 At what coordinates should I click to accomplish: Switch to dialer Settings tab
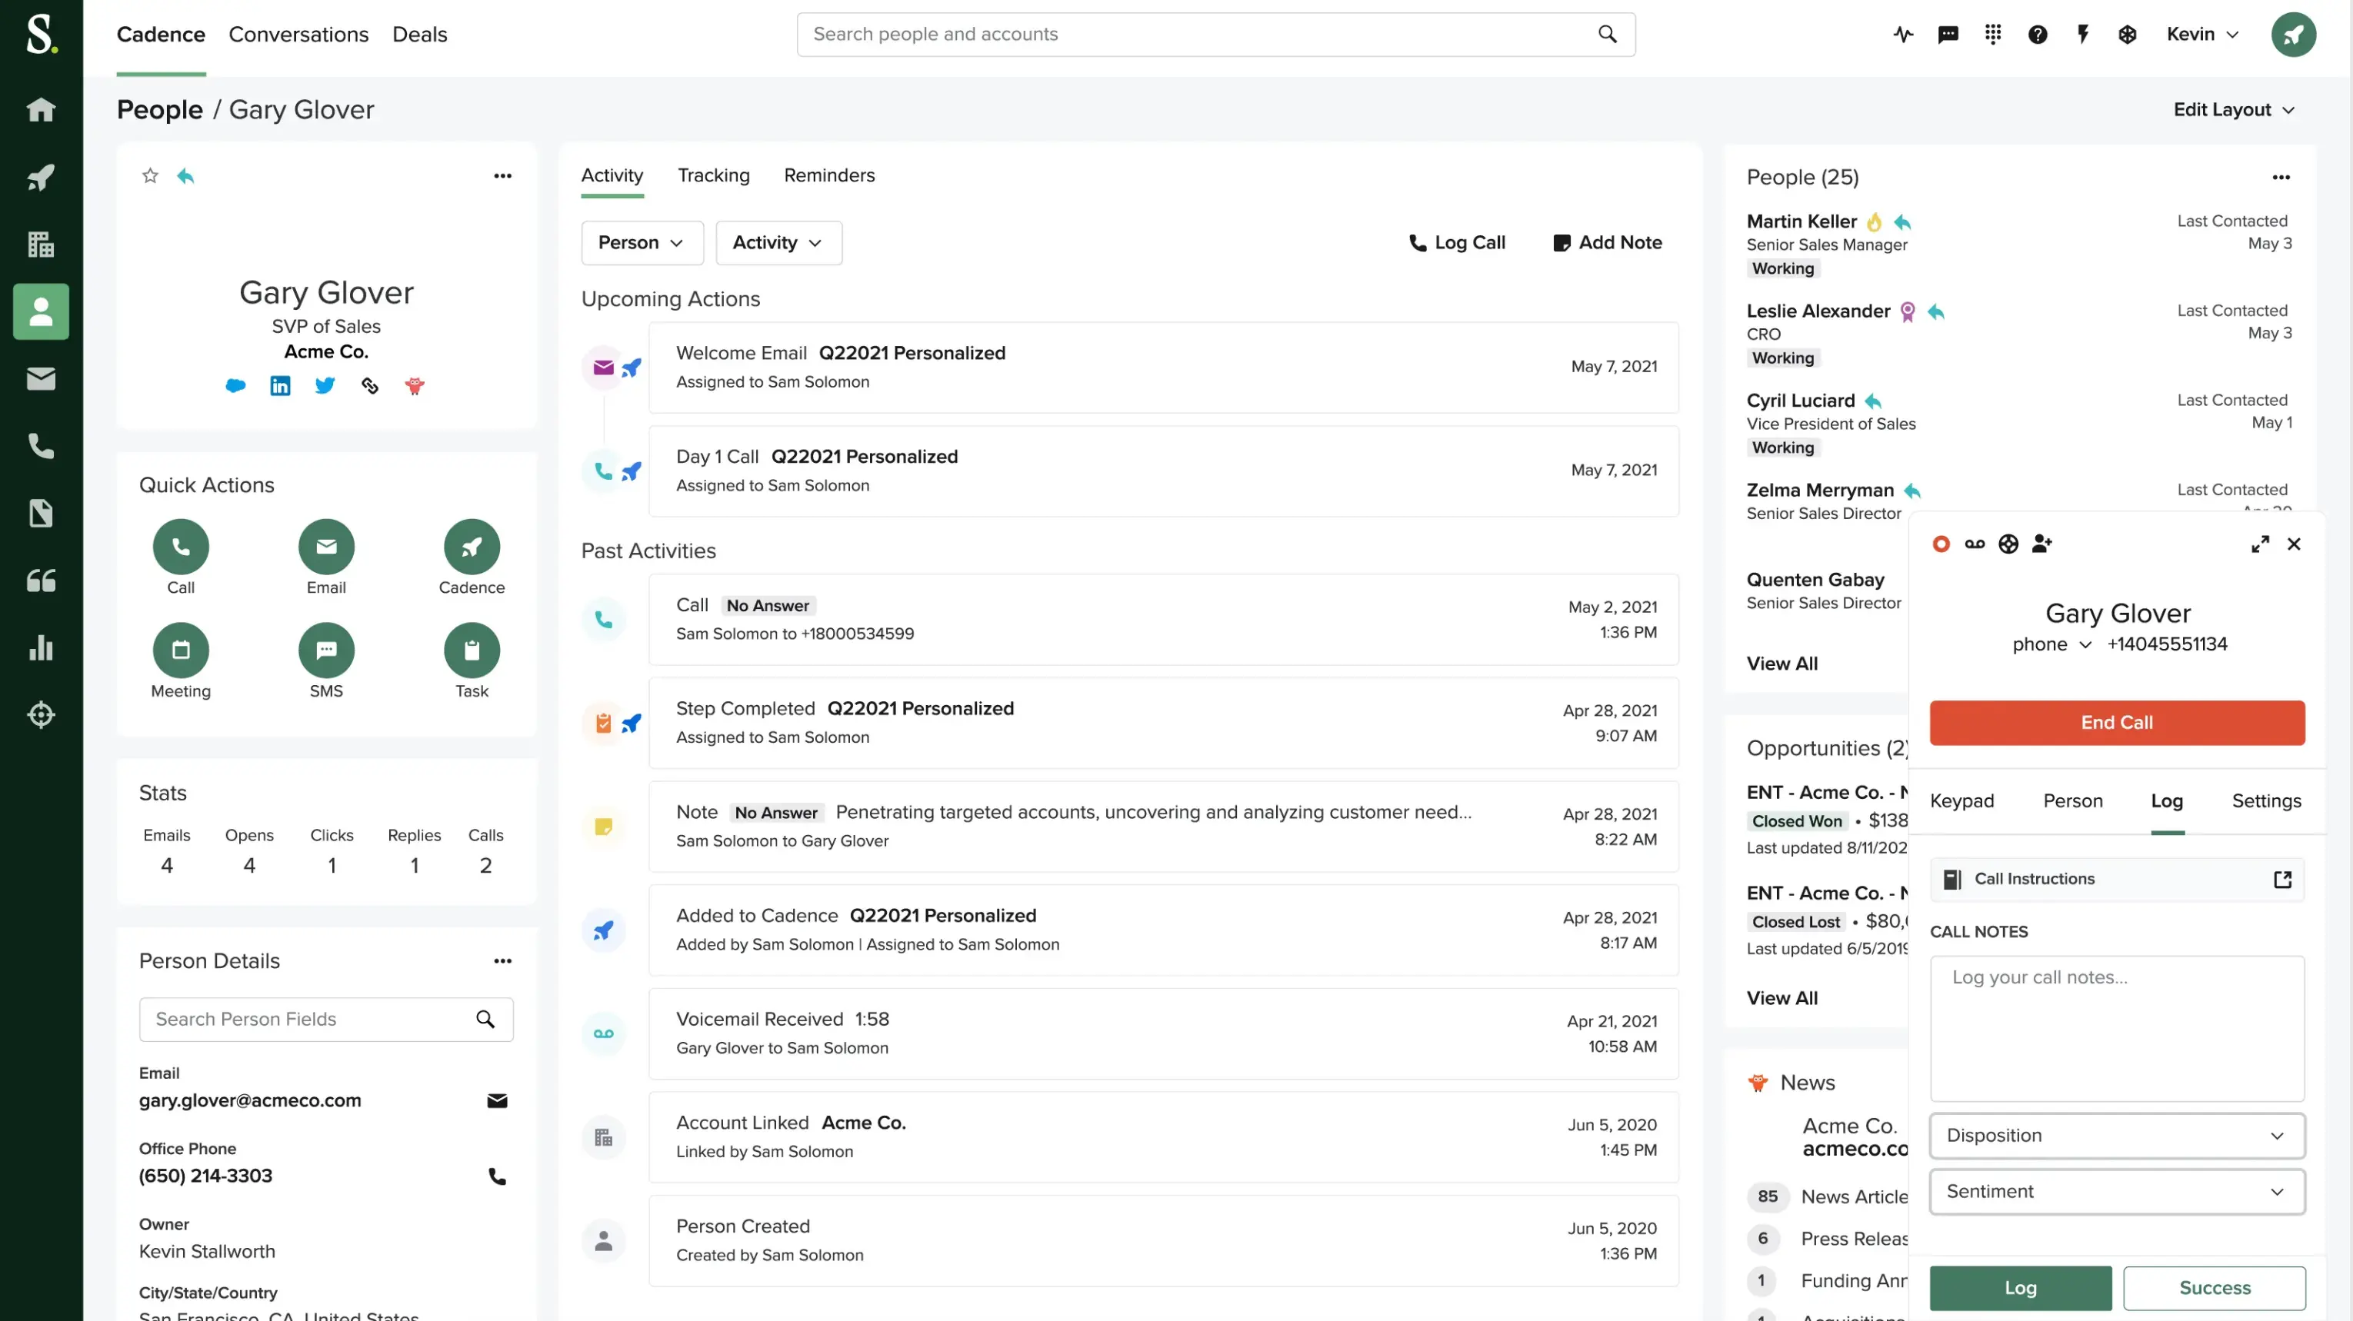pyautogui.click(x=2266, y=800)
